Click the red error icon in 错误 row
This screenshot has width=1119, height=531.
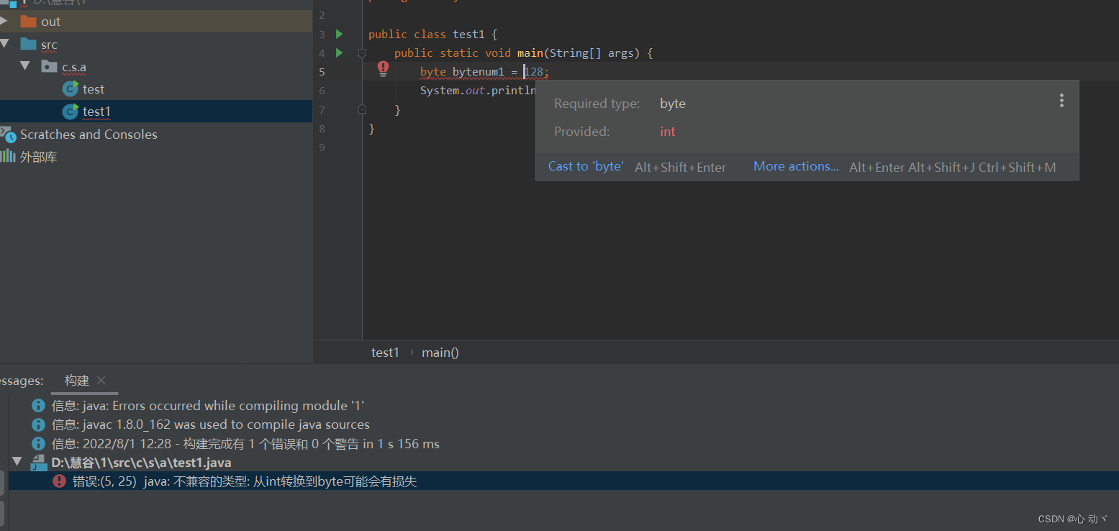click(x=60, y=481)
